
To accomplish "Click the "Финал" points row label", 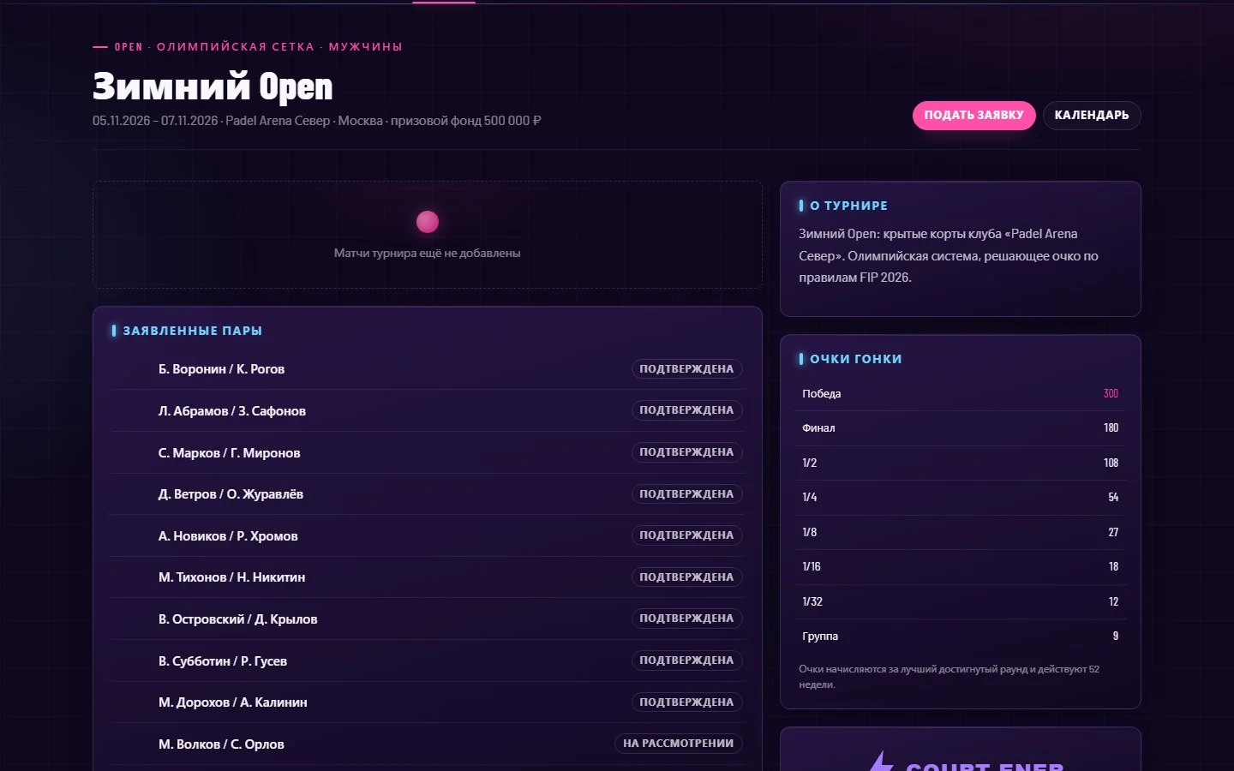I will [818, 428].
